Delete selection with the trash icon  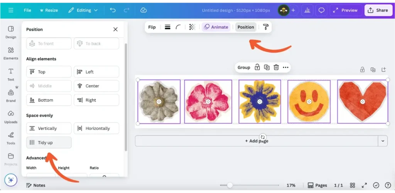click(x=276, y=67)
